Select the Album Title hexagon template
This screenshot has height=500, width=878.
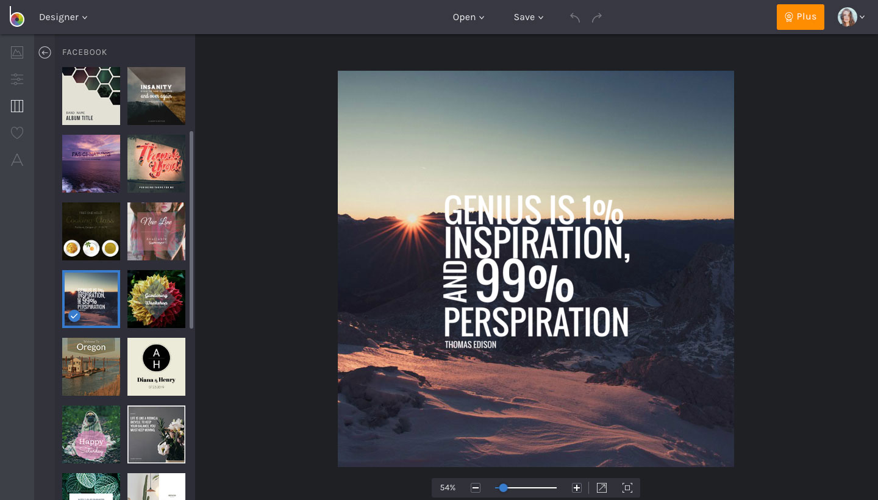tap(91, 96)
